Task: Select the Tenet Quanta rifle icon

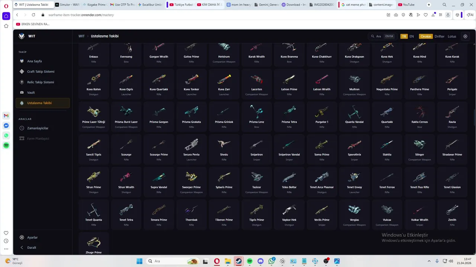Action: 94,210
